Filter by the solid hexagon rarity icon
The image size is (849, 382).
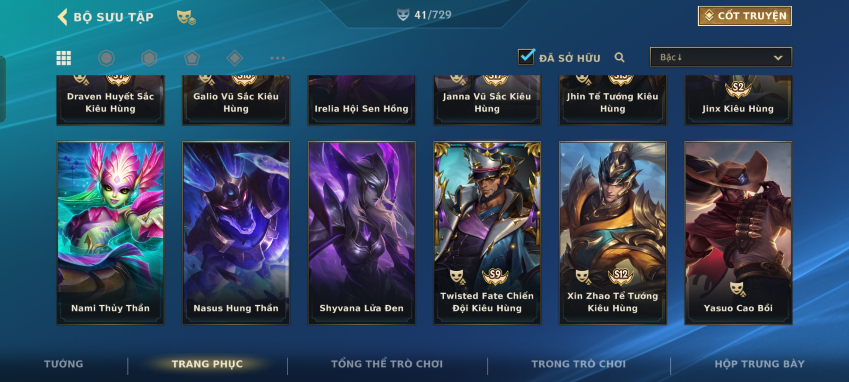[149, 58]
